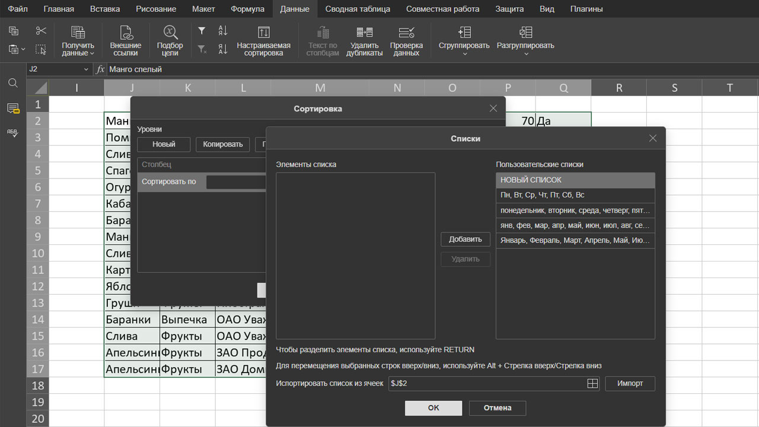Select the list starting with янв, фев, мар
The height and width of the screenshot is (427, 759).
click(575, 226)
